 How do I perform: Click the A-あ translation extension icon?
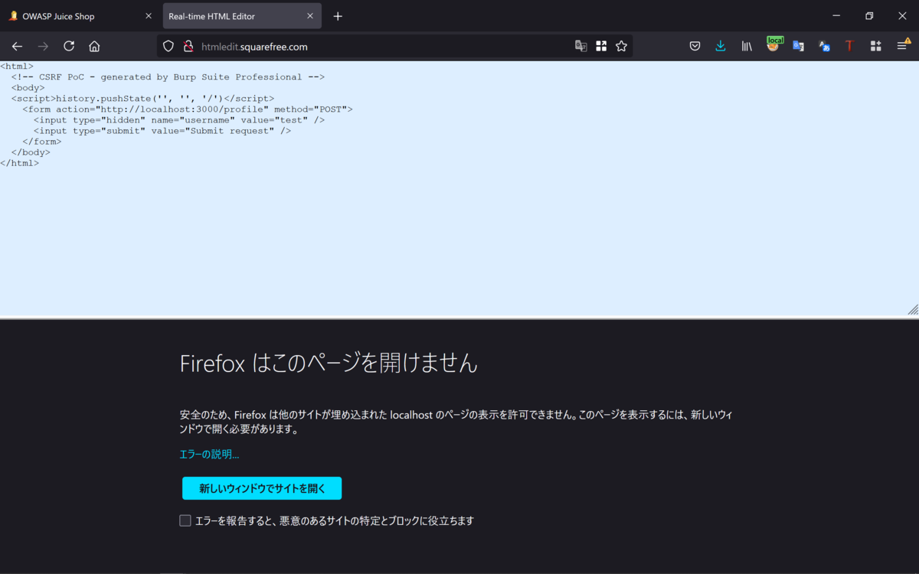[824, 46]
